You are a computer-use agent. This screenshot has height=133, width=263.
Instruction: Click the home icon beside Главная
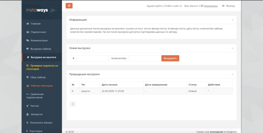27,24
